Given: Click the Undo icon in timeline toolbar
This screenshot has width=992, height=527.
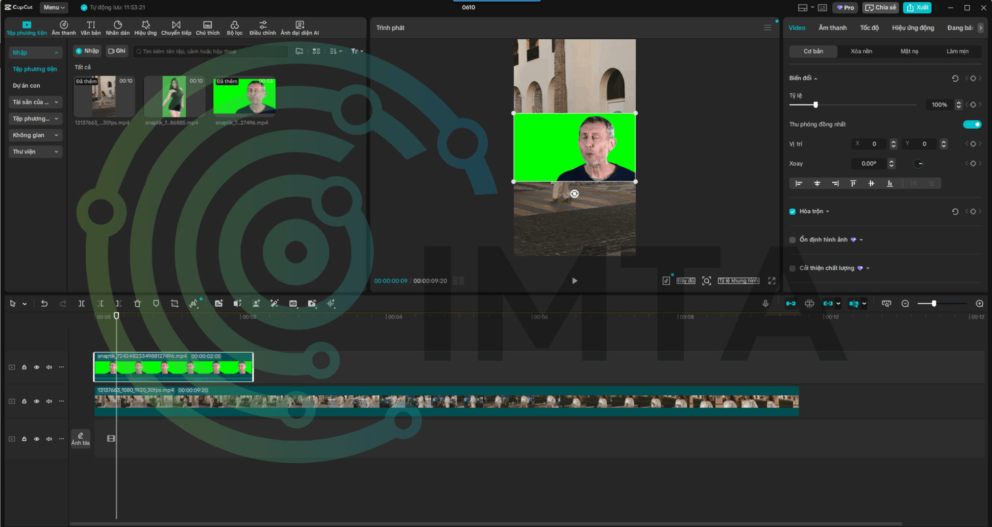Looking at the screenshot, I should pyautogui.click(x=44, y=303).
